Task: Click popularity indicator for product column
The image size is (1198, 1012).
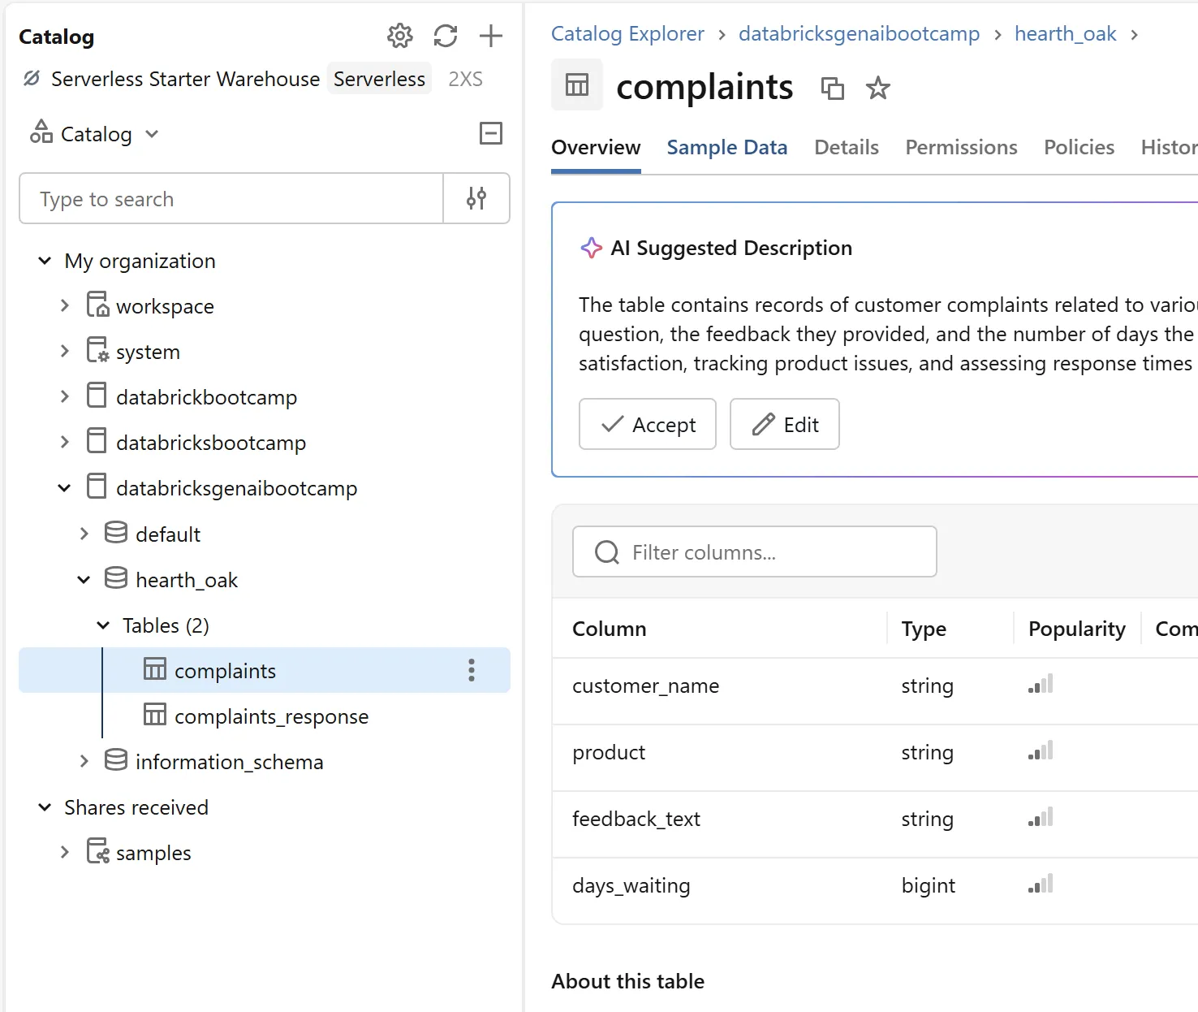Action: [1041, 750]
